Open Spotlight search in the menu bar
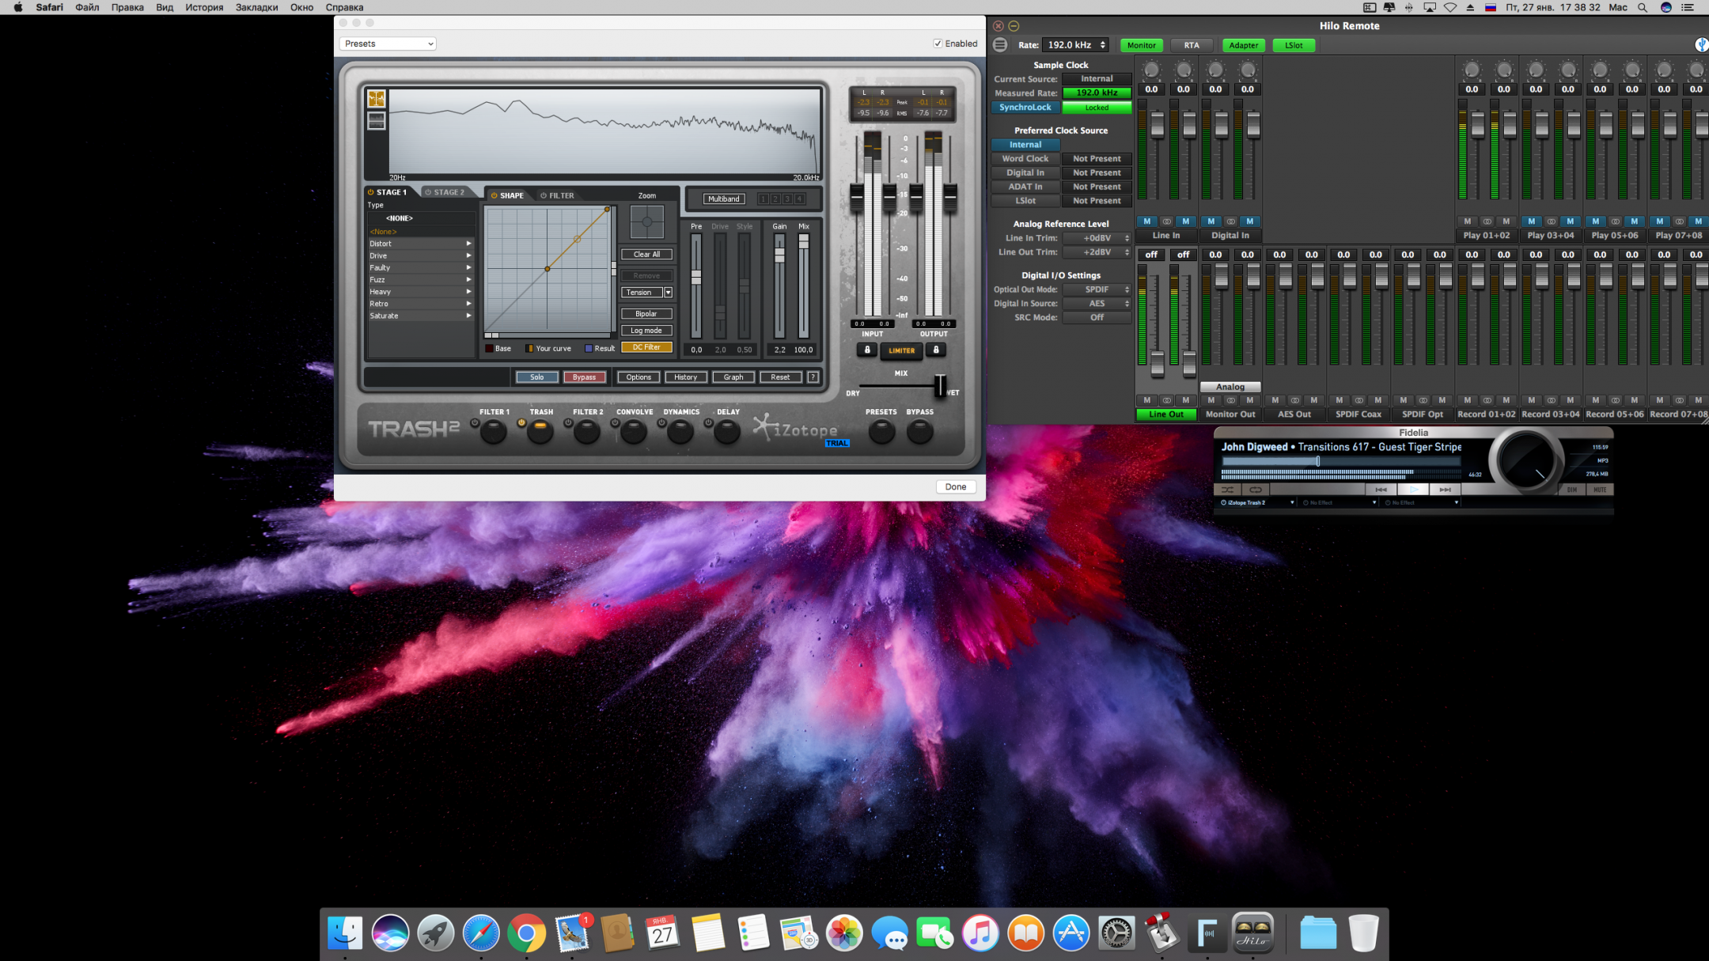This screenshot has height=961, width=1709. click(x=1643, y=7)
